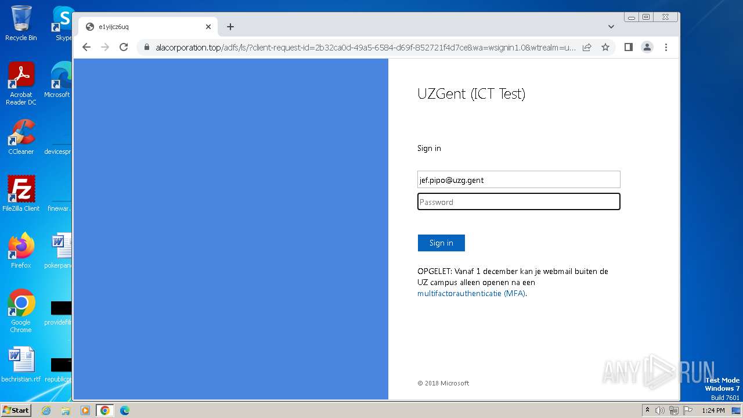Bookmark this tab with the star
Viewport: 743px width, 418px height.
coord(605,47)
